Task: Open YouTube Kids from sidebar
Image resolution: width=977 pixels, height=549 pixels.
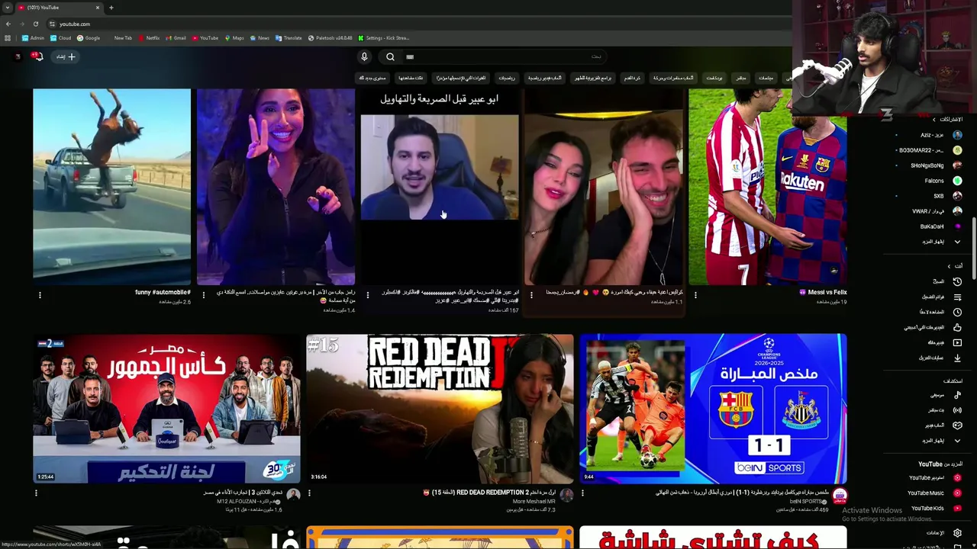Action: pos(936,509)
